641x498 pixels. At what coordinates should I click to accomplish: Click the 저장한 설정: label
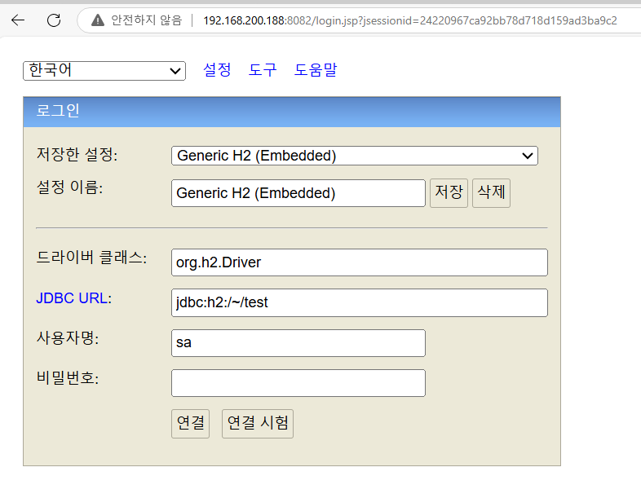click(77, 154)
